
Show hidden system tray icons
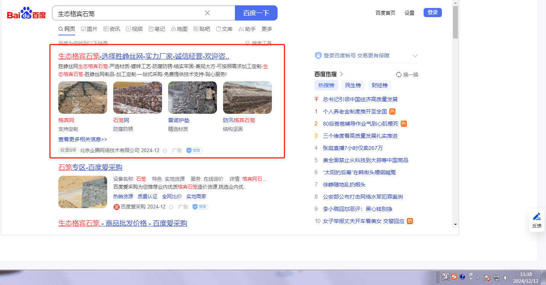point(478,278)
